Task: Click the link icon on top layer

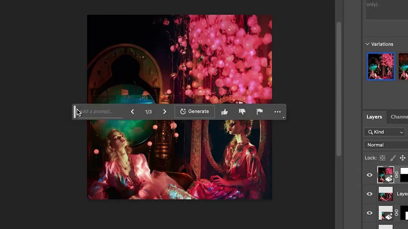Action: tap(397, 175)
